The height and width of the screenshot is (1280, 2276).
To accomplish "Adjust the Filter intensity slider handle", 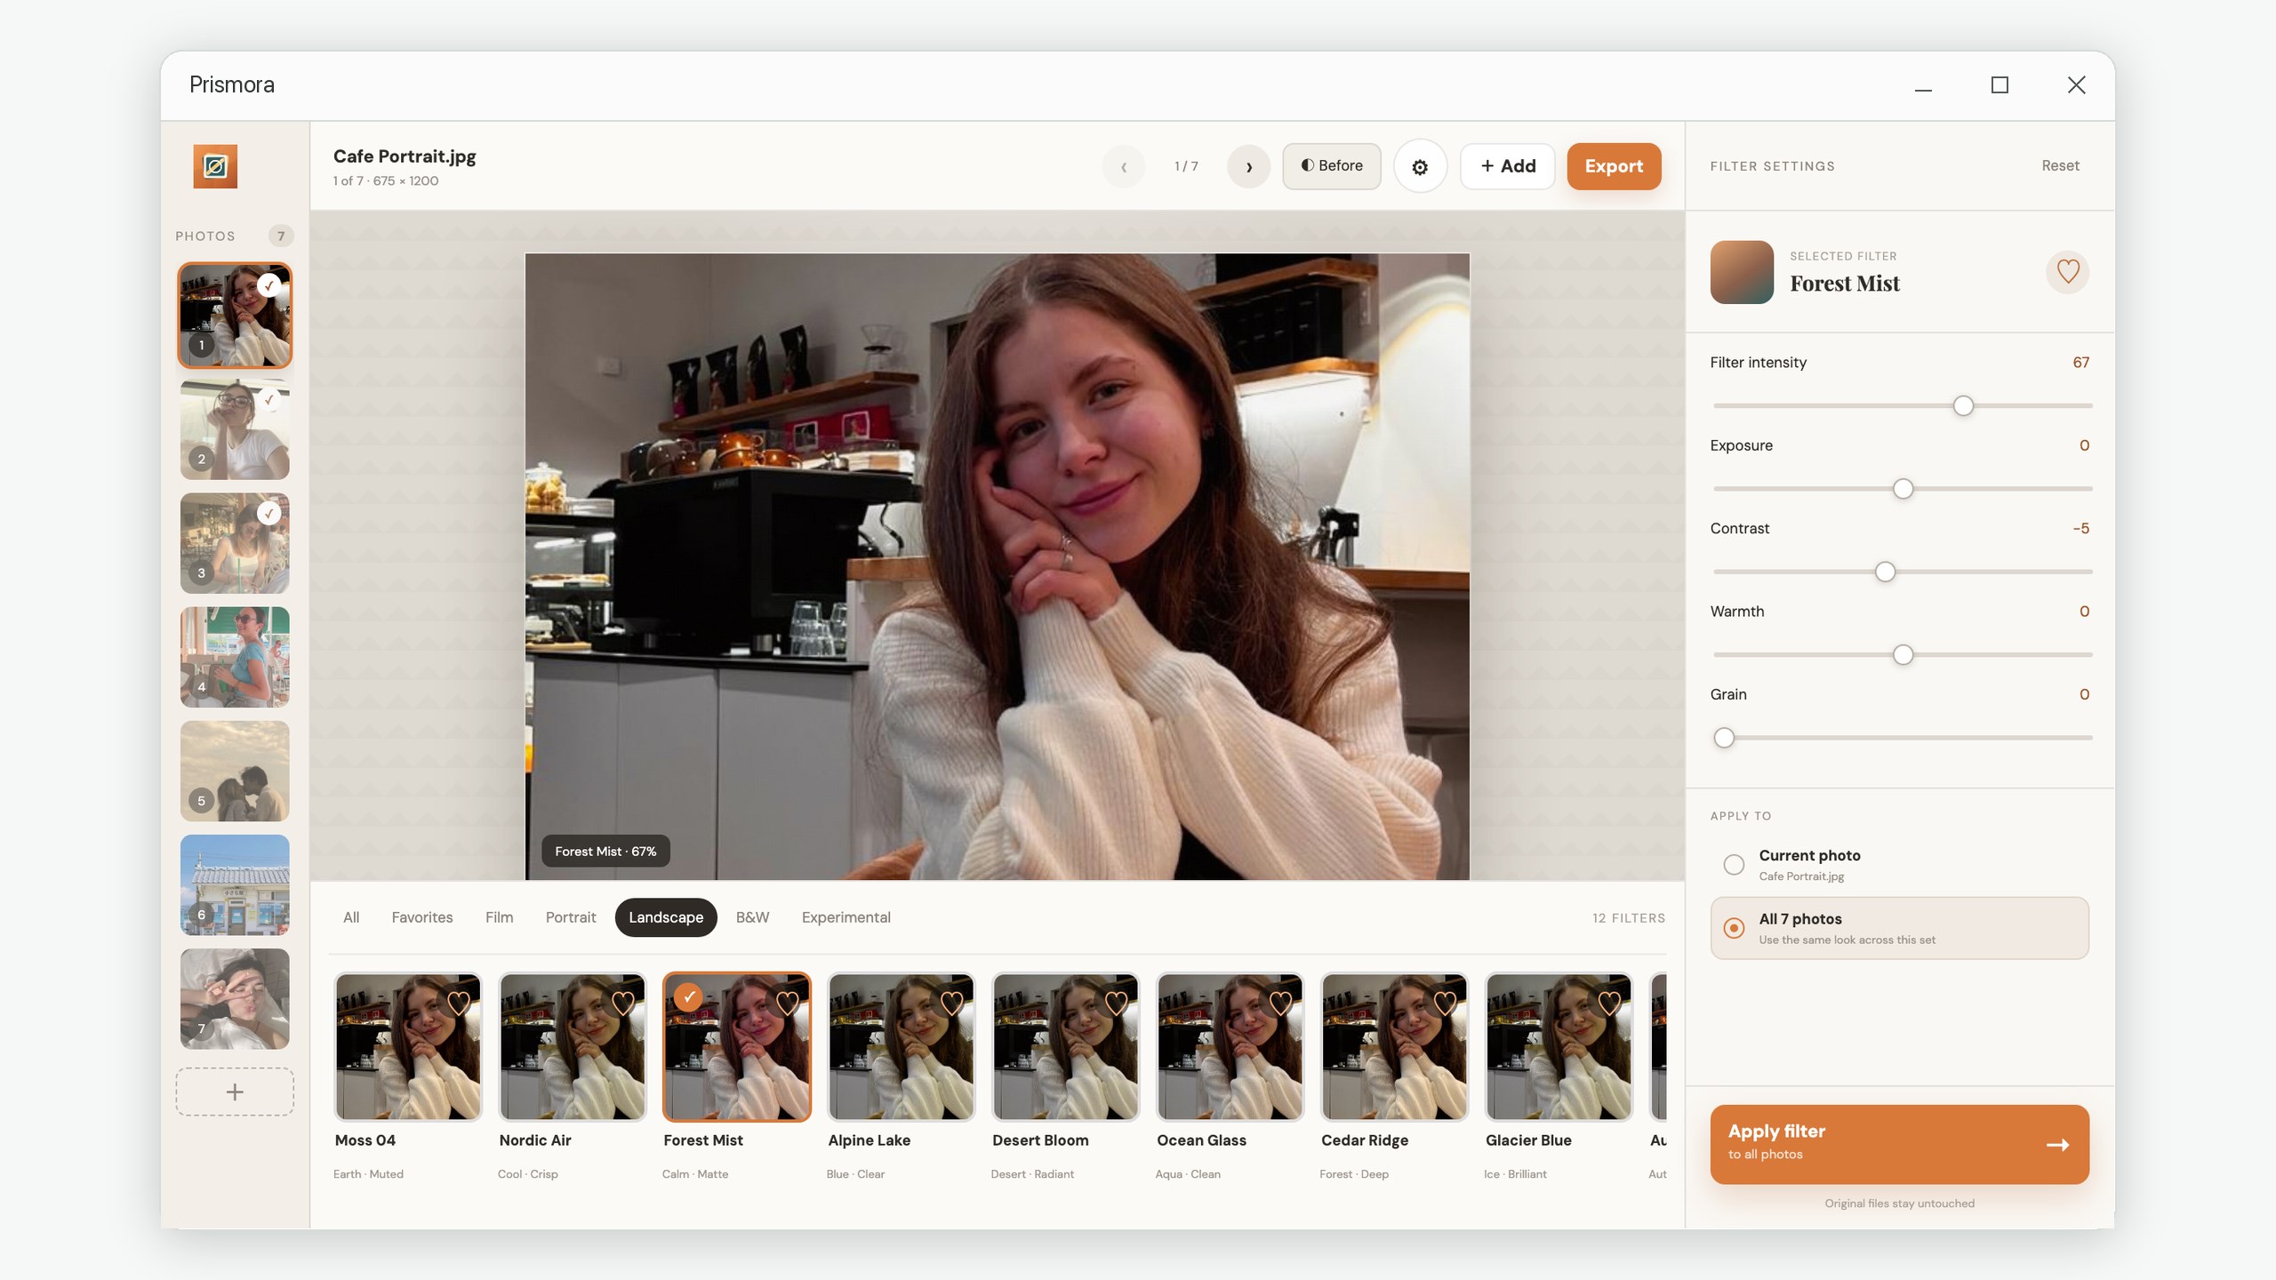I will (1963, 406).
